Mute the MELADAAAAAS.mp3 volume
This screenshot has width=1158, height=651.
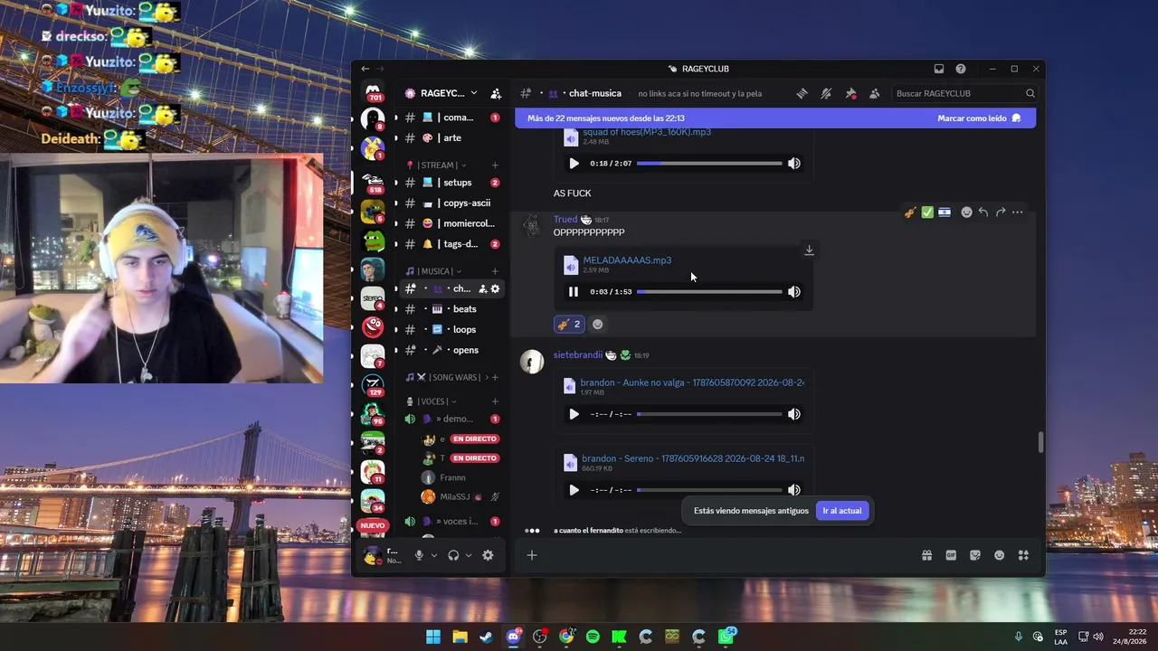point(793,292)
